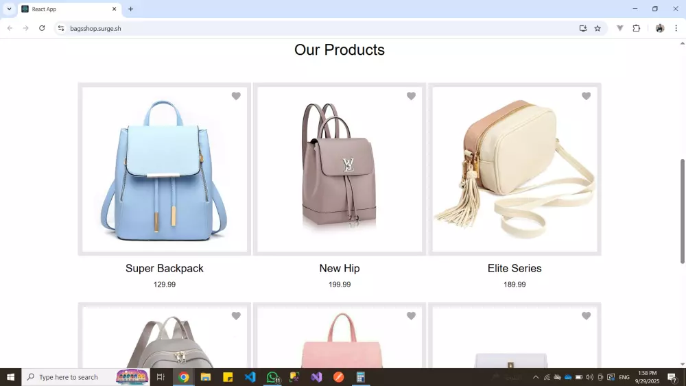
Task: Open Postman from the taskbar
Action: pyautogui.click(x=339, y=377)
